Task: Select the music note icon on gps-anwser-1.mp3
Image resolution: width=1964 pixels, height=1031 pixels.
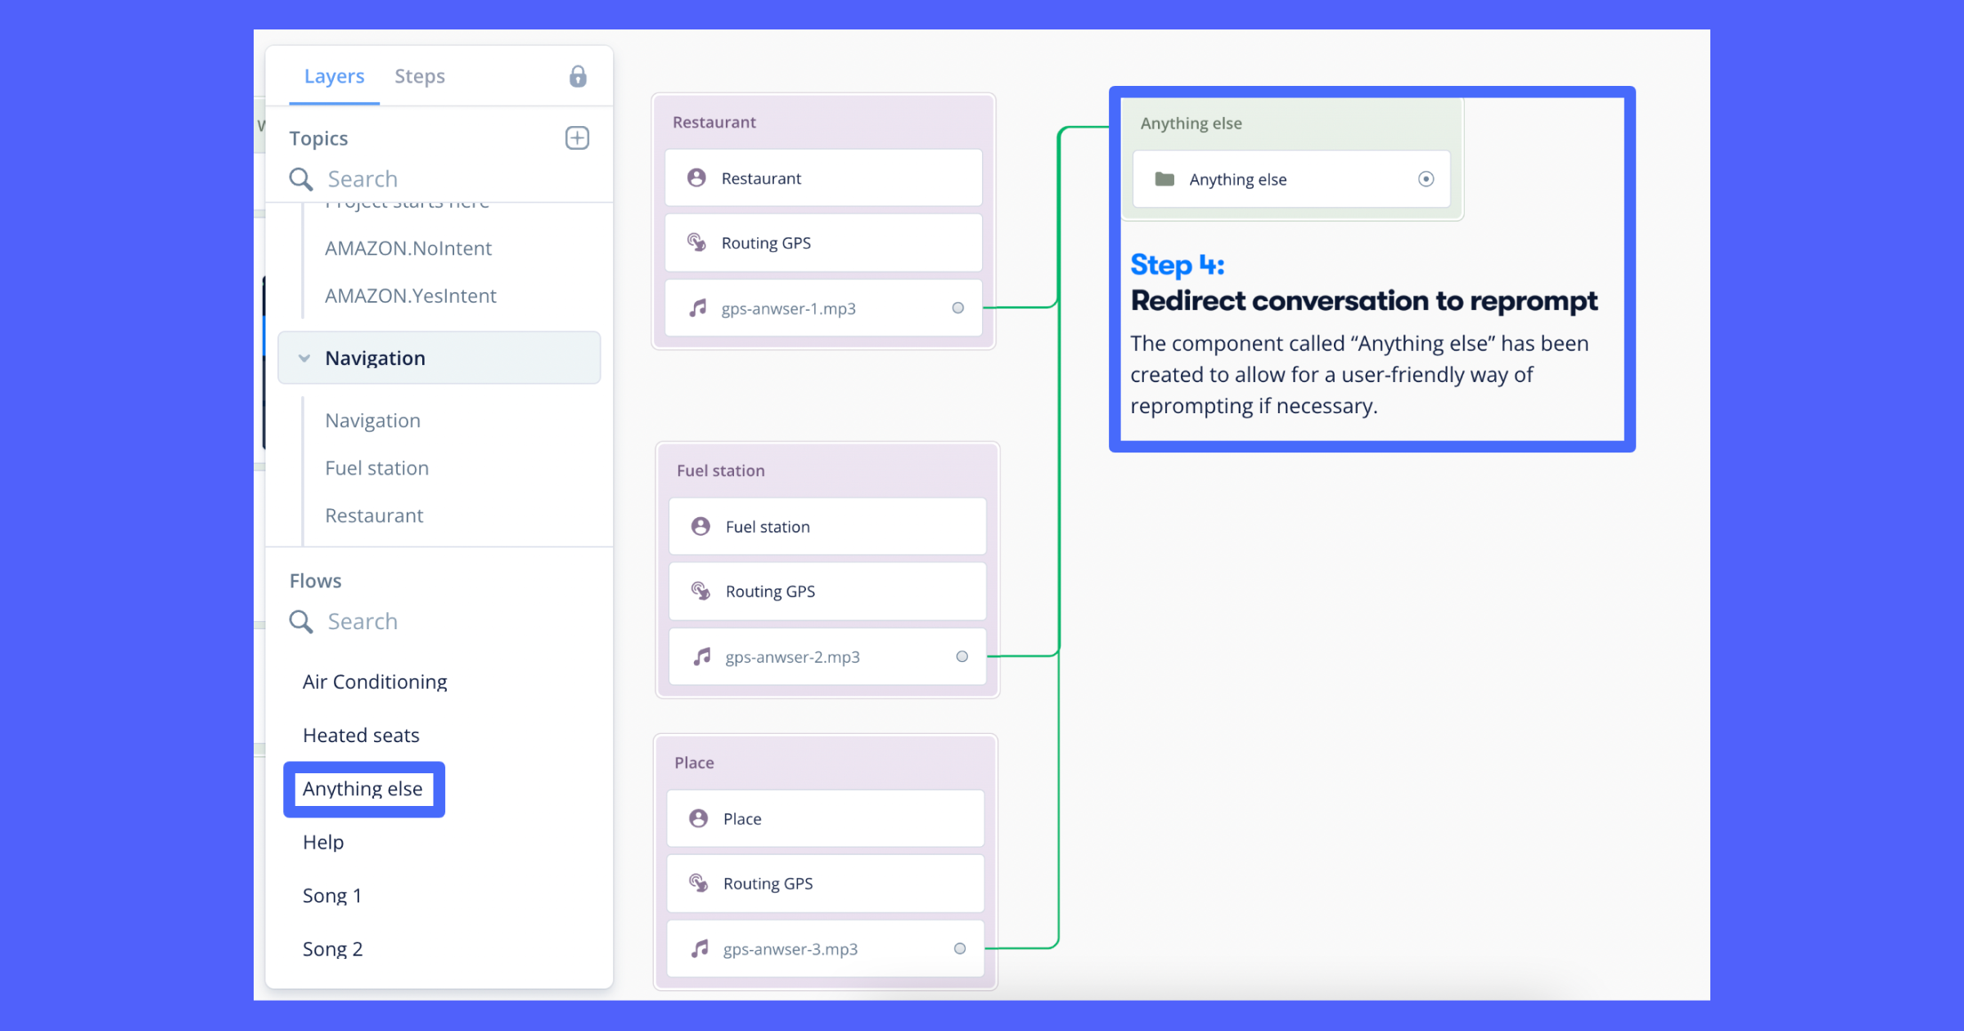Action: tap(697, 308)
